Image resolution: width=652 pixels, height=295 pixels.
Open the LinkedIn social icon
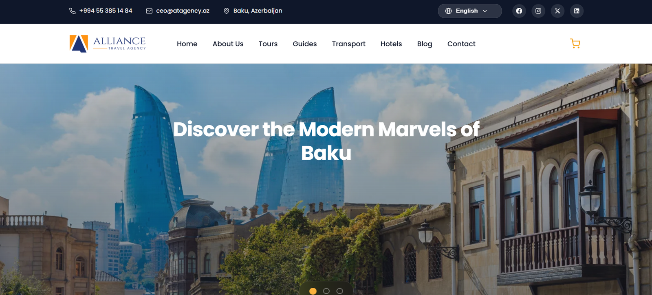coord(577,11)
